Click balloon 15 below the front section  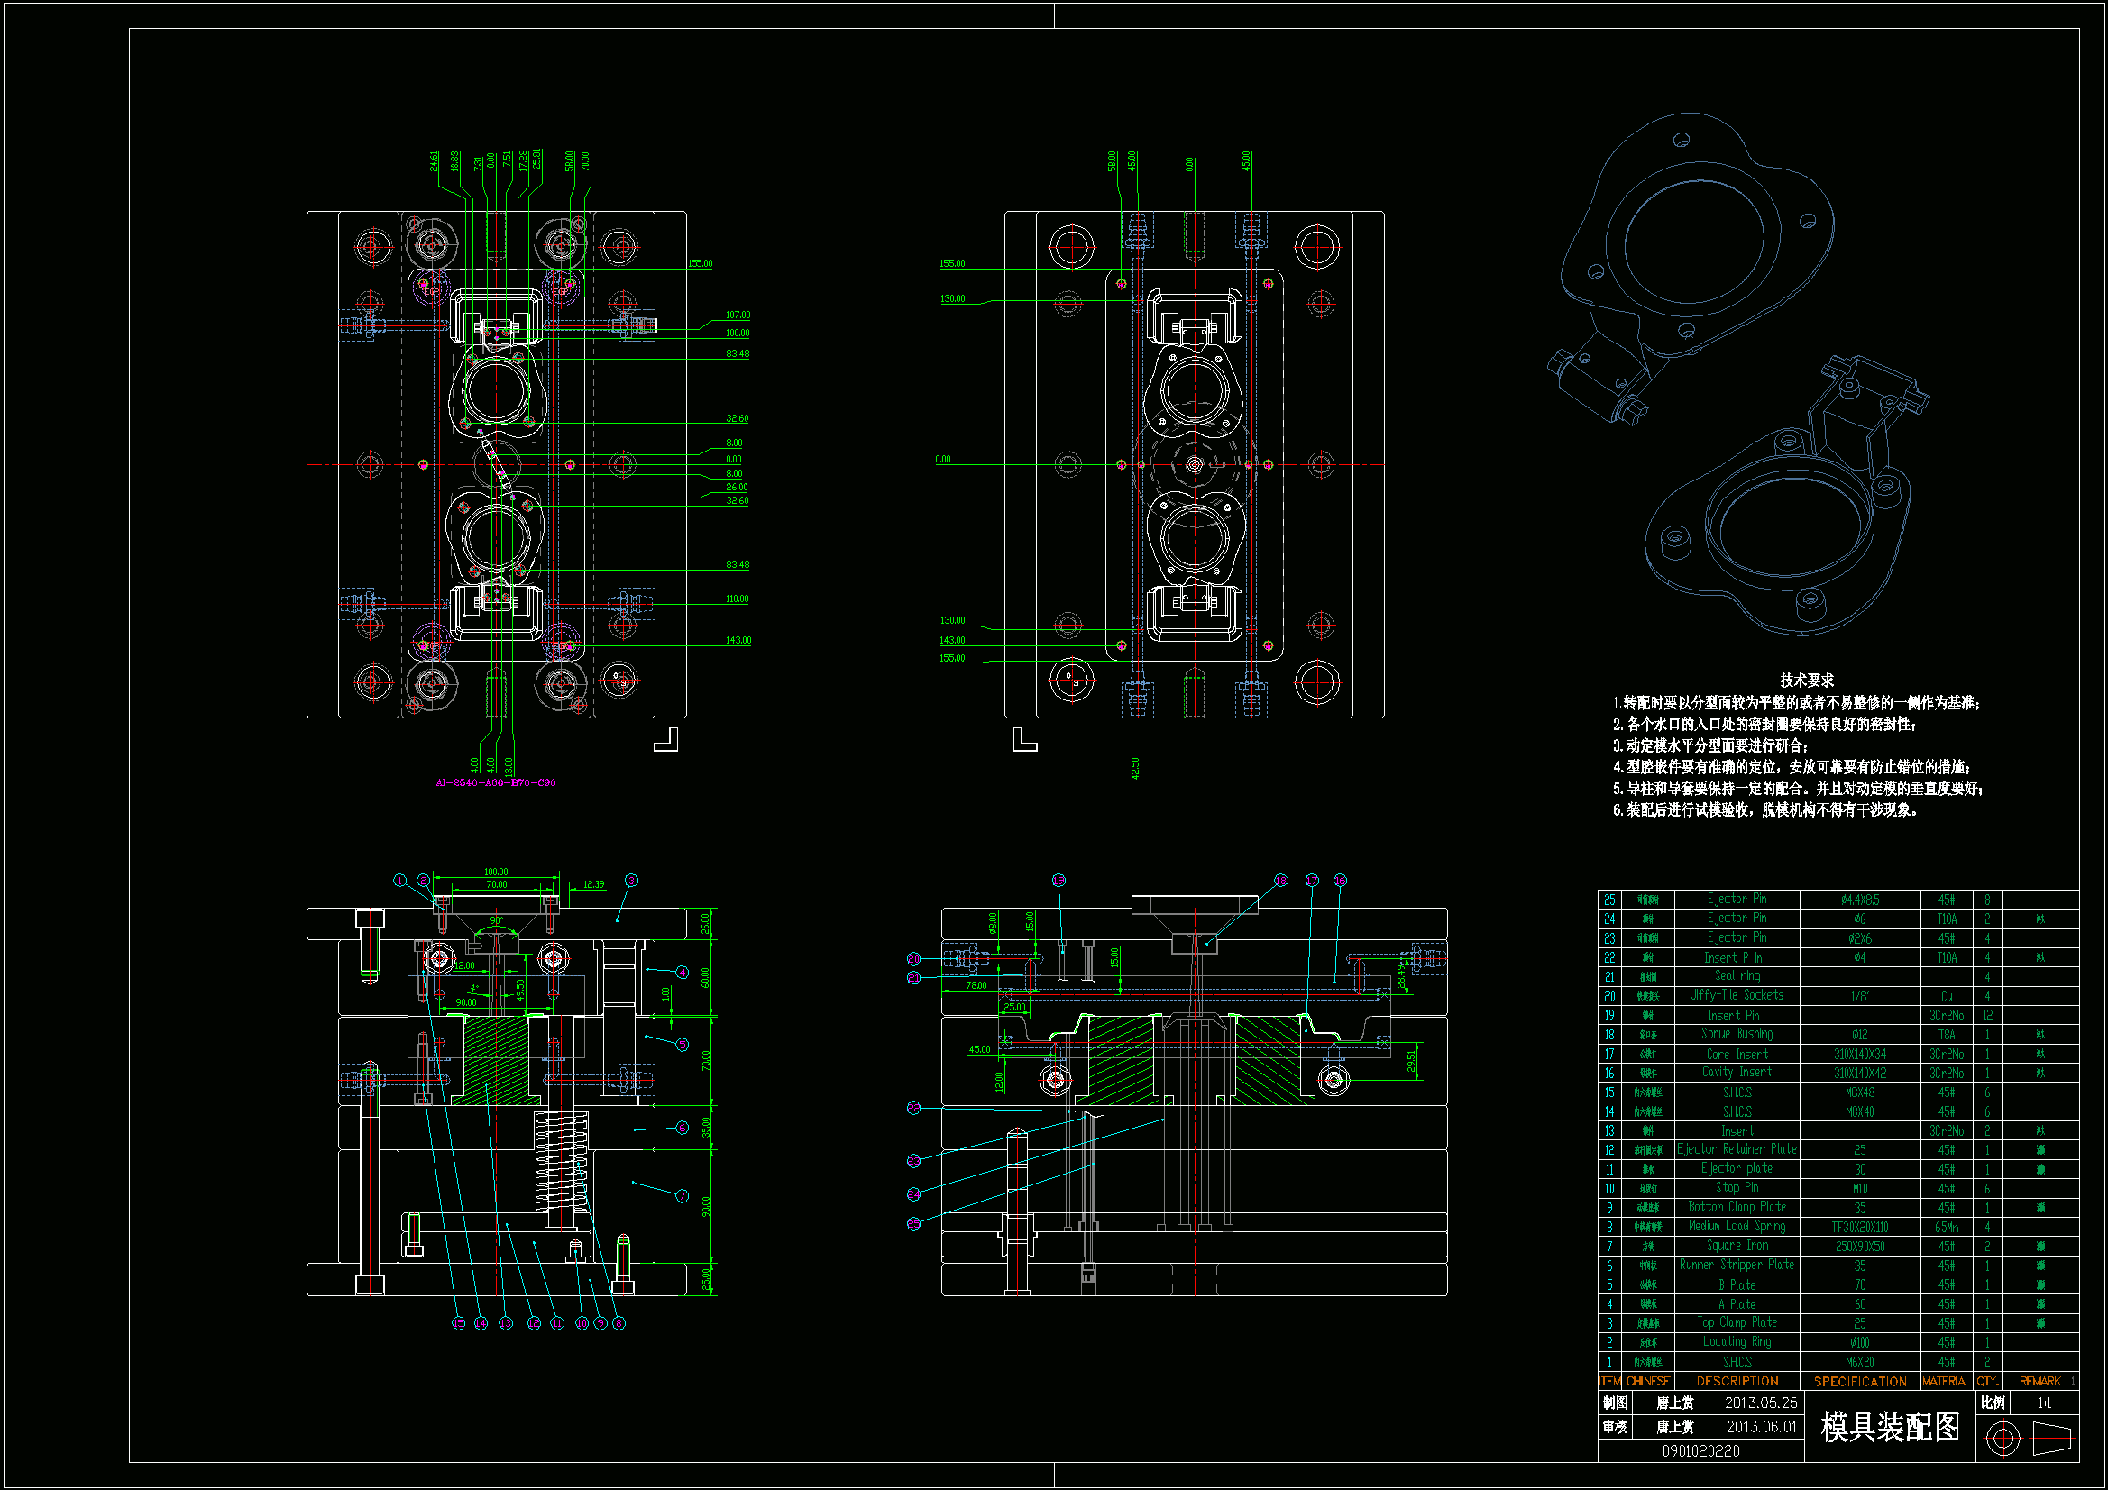point(459,1323)
